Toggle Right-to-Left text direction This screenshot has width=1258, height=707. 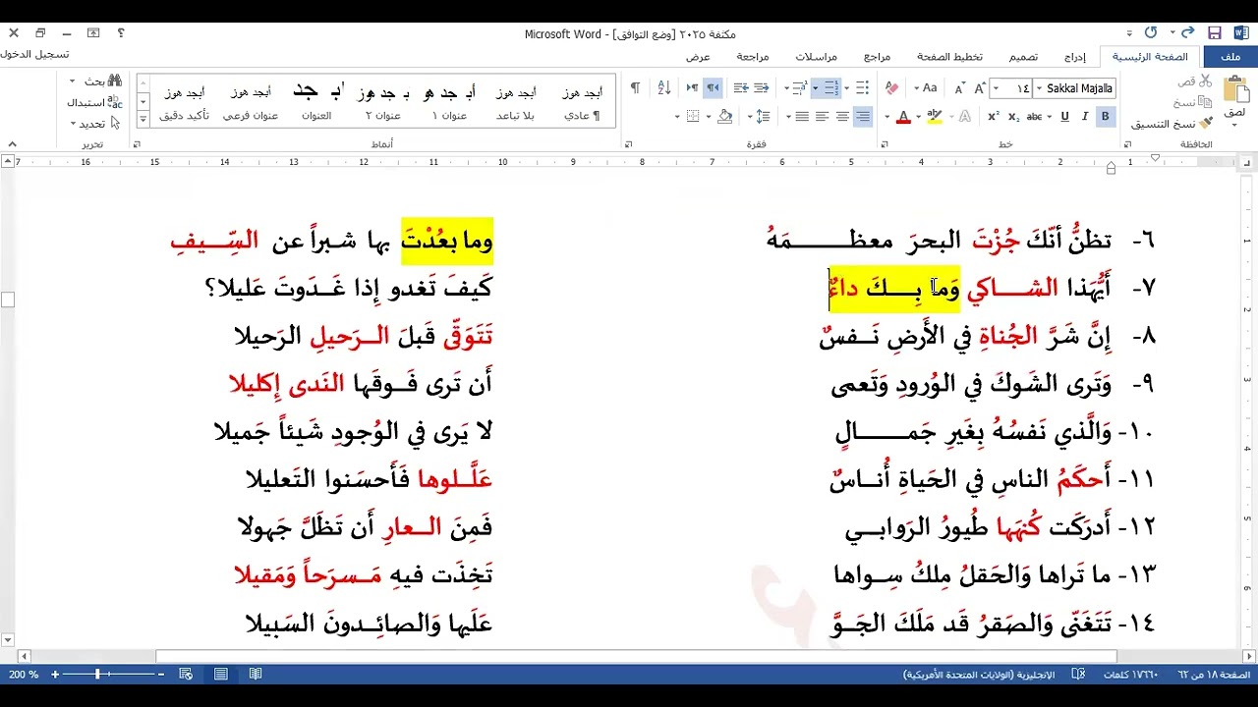coord(713,88)
